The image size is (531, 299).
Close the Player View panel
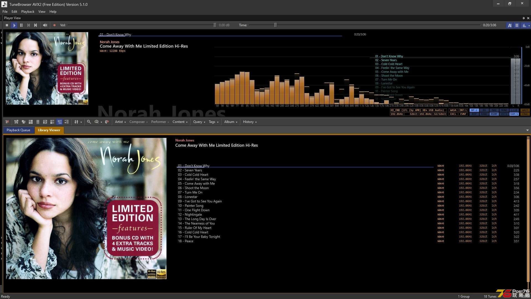pyautogui.click(x=528, y=18)
